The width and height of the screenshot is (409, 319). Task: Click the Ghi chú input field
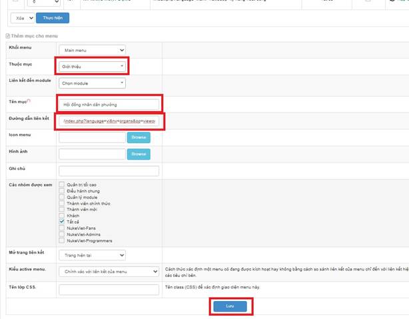(x=109, y=171)
